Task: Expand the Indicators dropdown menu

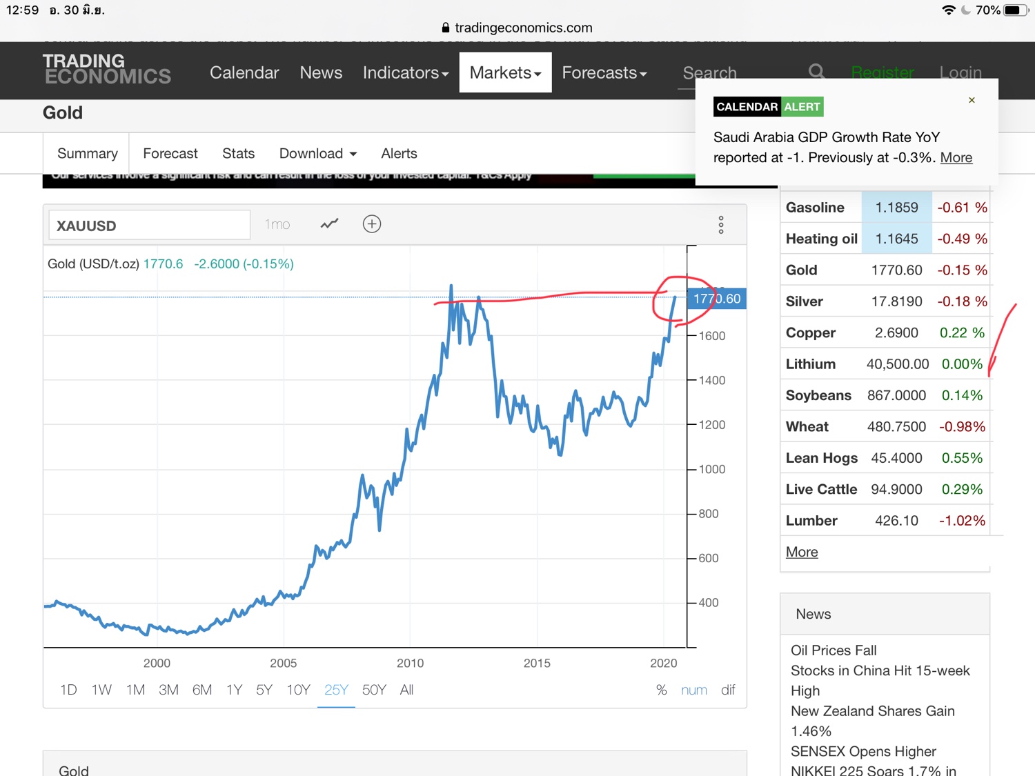Action: point(406,72)
